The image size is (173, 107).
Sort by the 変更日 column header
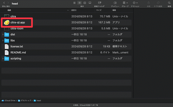pyautogui.click(x=74, y=10)
